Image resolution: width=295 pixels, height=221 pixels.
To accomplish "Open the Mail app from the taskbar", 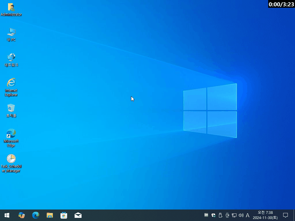I will tap(78, 215).
